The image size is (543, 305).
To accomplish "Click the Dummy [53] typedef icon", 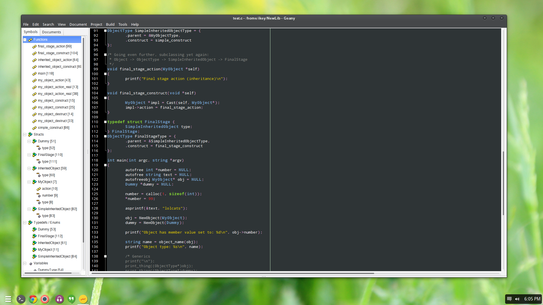I will coord(35,229).
